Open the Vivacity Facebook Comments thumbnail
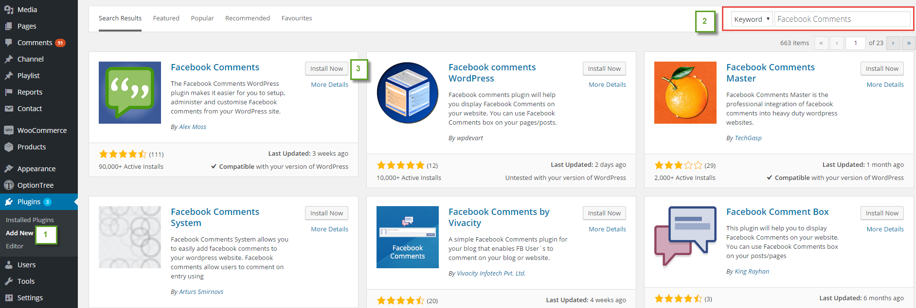The image size is (916, 308). 408,237
